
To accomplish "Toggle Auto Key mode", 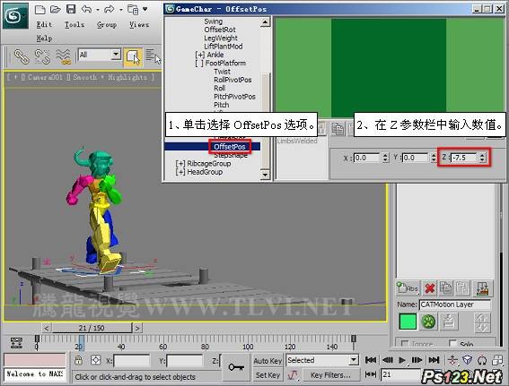I will pos(268,360).
